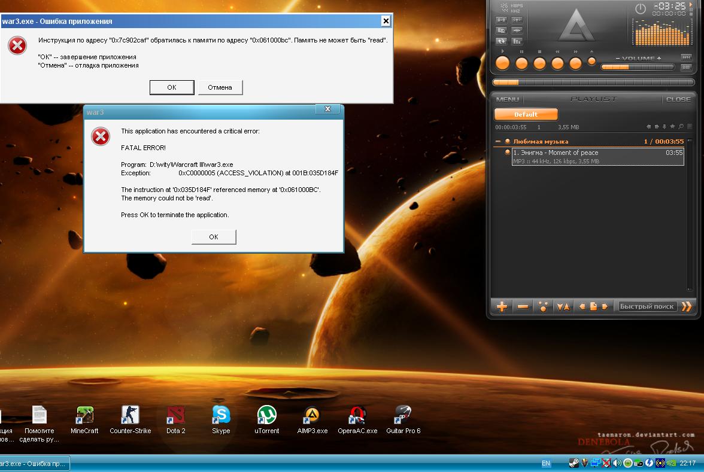704x472 pixels.
Task: Click the speaker volume tray icon
Action: tap(617, 463)
